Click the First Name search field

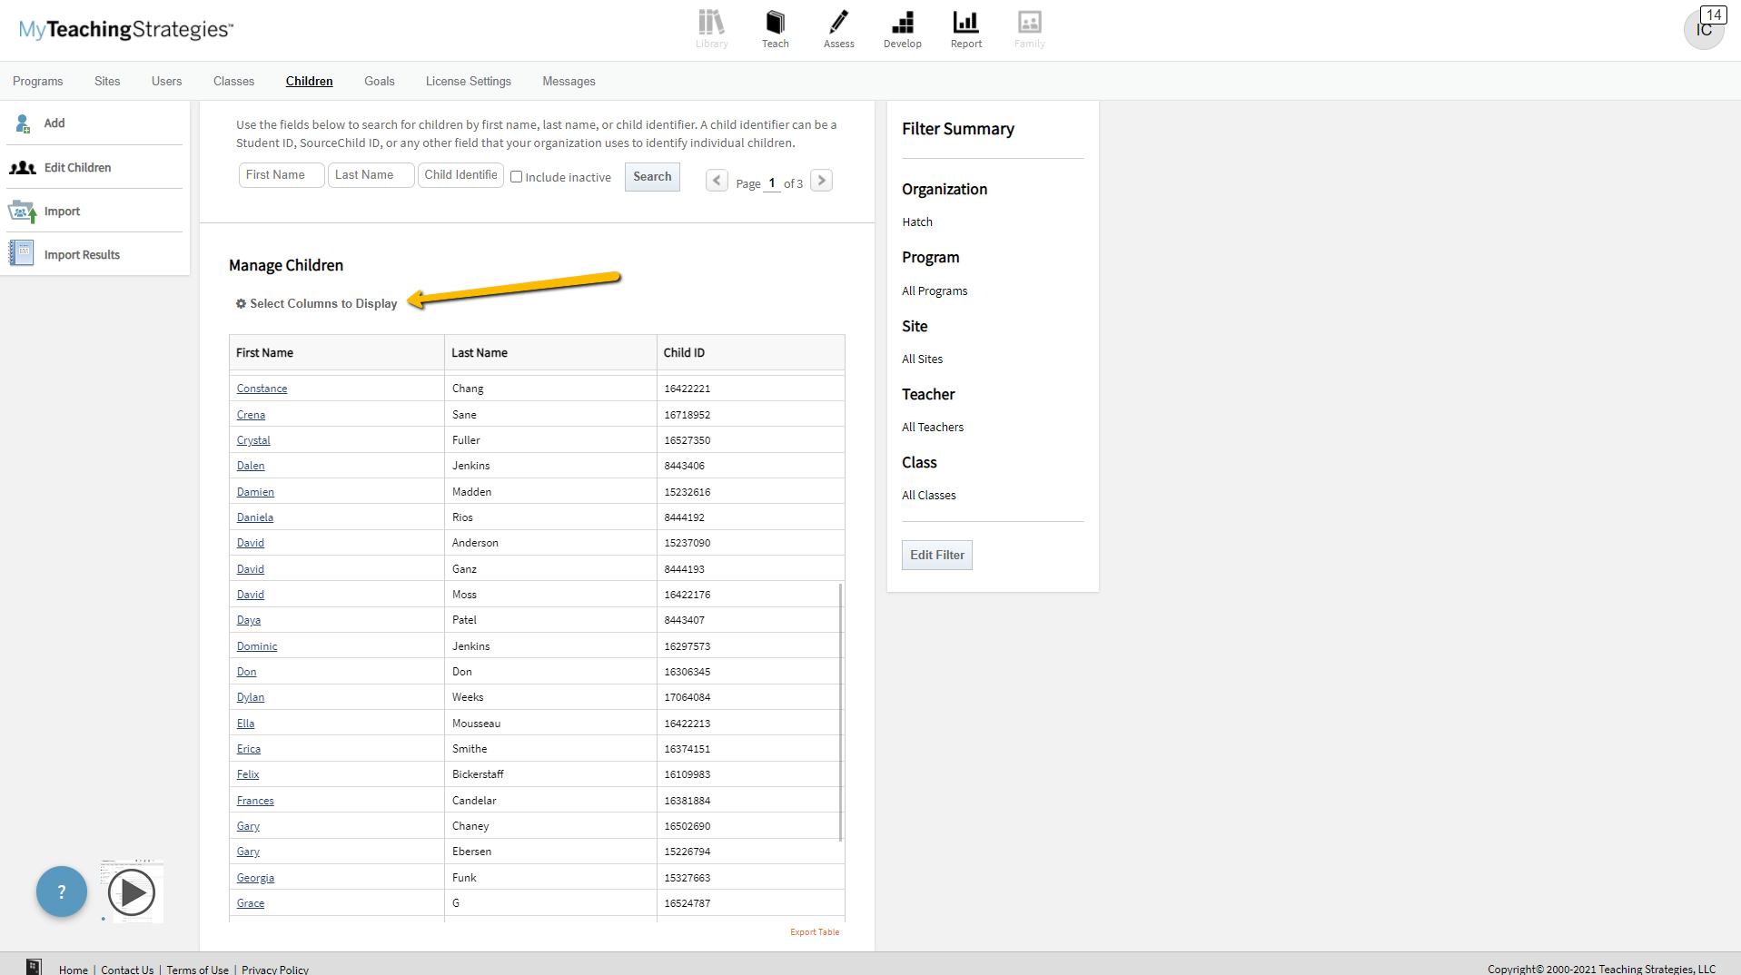tap(281, 175)
